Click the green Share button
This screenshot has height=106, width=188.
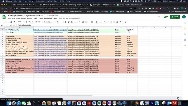pos(175,17)
